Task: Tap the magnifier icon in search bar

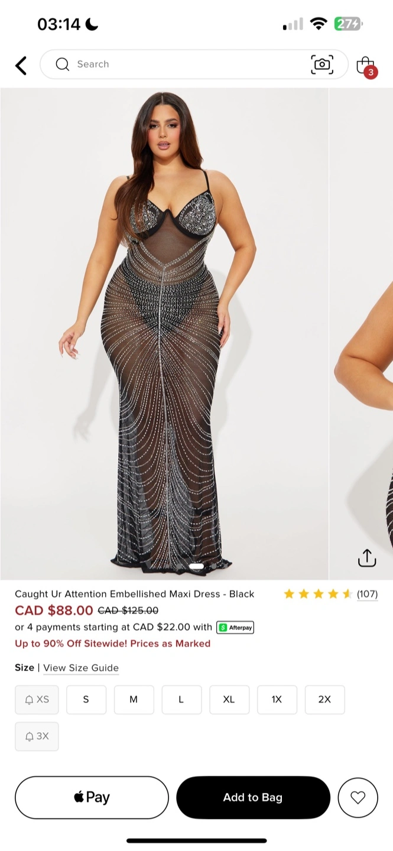Action: coord(63,64)
